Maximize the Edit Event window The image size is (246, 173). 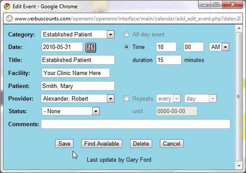coord(216,5)
